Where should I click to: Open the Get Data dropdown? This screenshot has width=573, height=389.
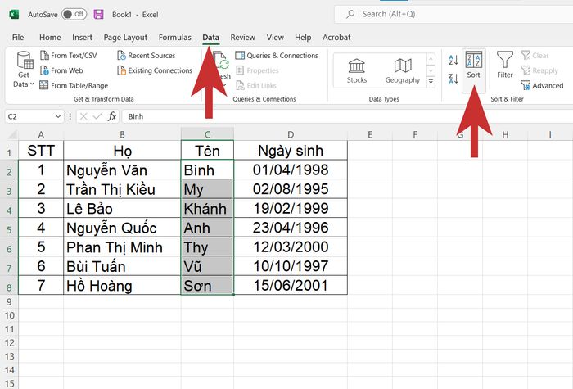(x=24, y=70)
